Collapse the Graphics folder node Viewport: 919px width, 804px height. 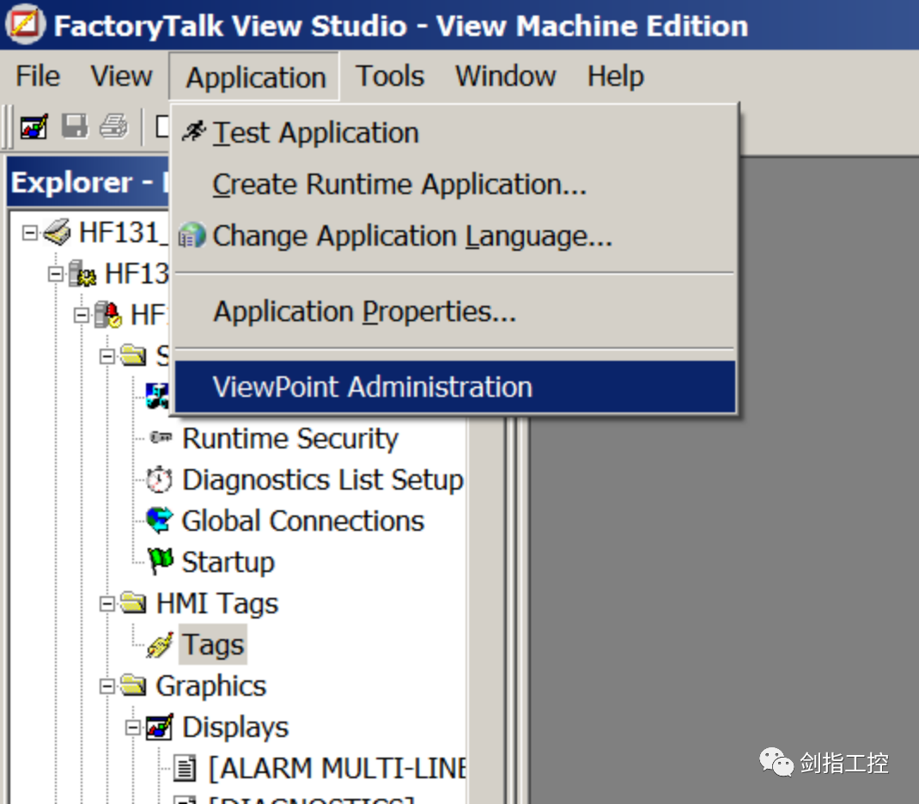point(107,686)
